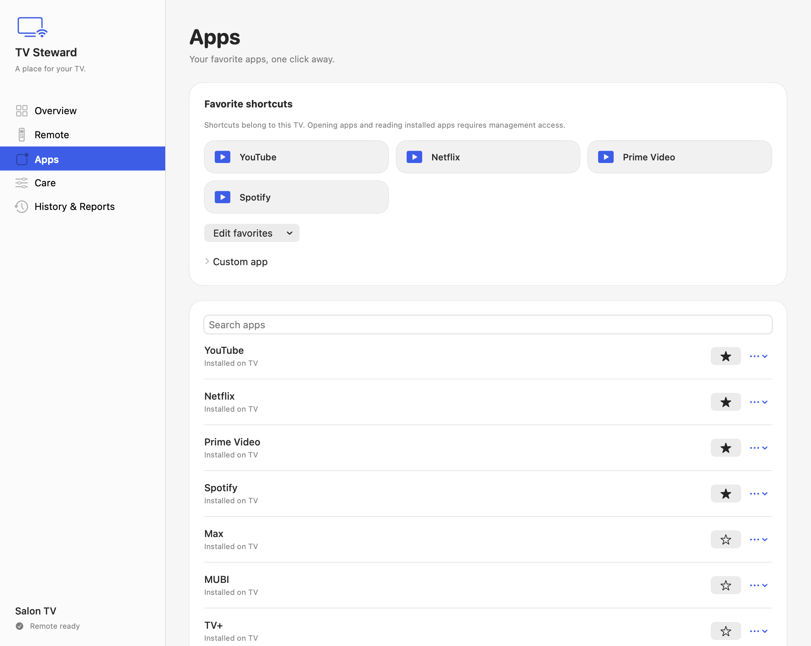Image resolution: width=811 pixels, height=646 pixels.
Task: Select the TV+ app list row name
Action: pos(214,625)
